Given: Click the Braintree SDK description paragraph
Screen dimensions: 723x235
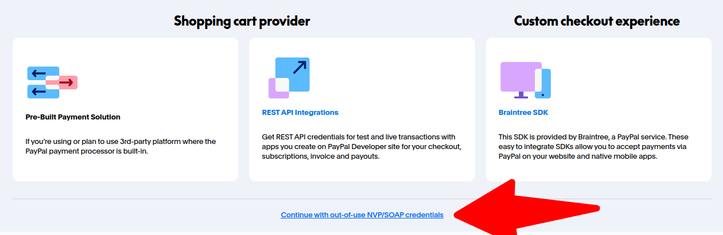Looking at the screenshot, I should 594,146.
